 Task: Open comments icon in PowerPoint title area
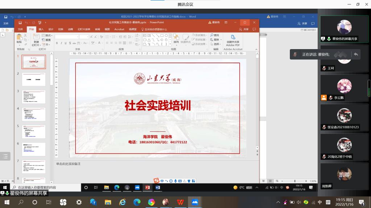[254, 29]
